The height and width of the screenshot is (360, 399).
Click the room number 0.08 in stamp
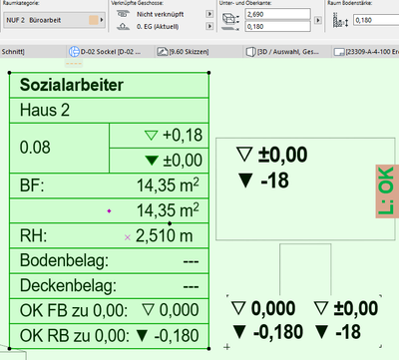[x=35, y=148]
